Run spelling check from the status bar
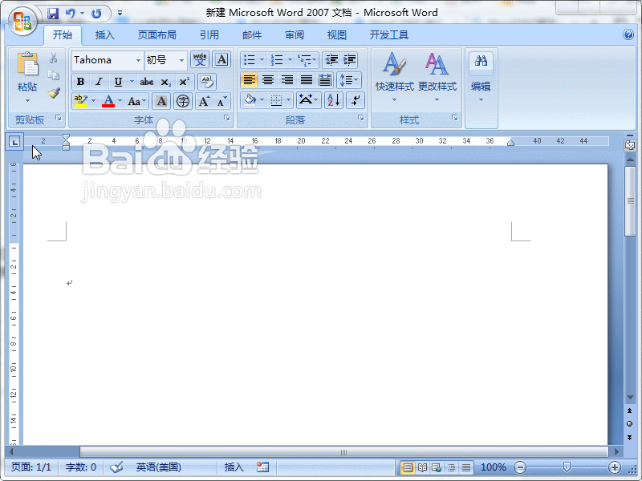This screenshot has width=642, height=481. 115,468
